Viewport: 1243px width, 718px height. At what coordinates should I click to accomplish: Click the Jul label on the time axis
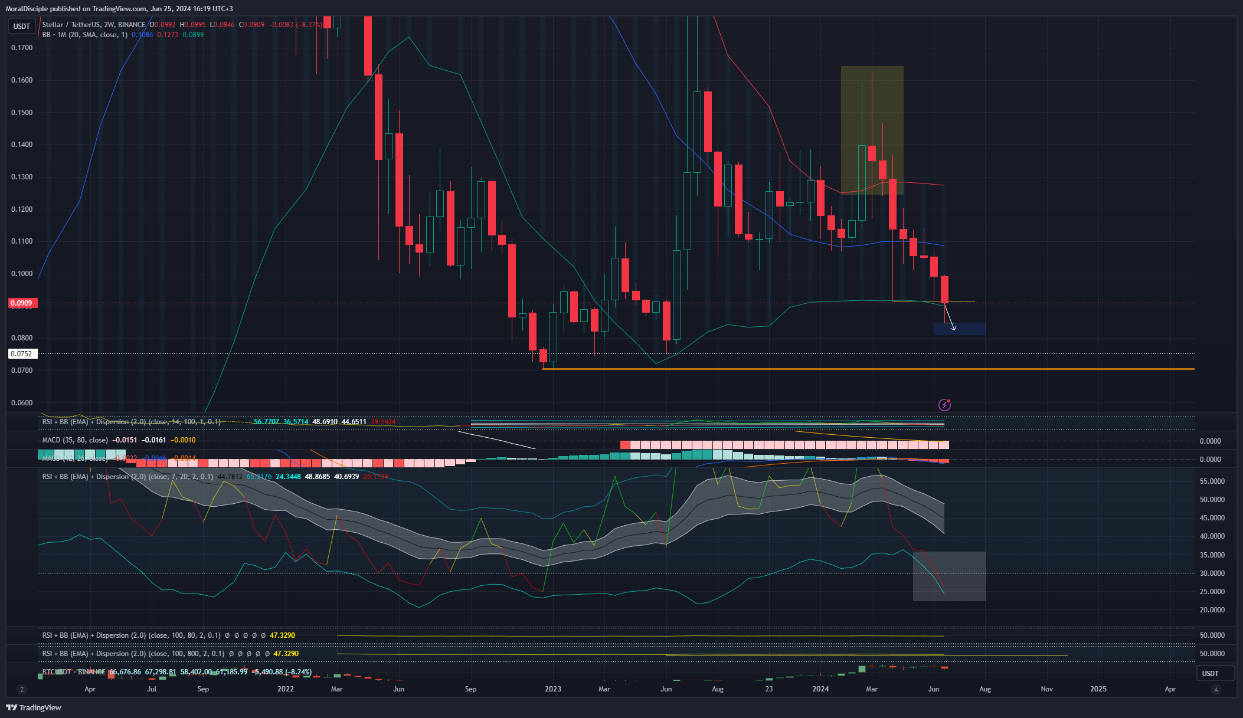click(x=152, y=689)
